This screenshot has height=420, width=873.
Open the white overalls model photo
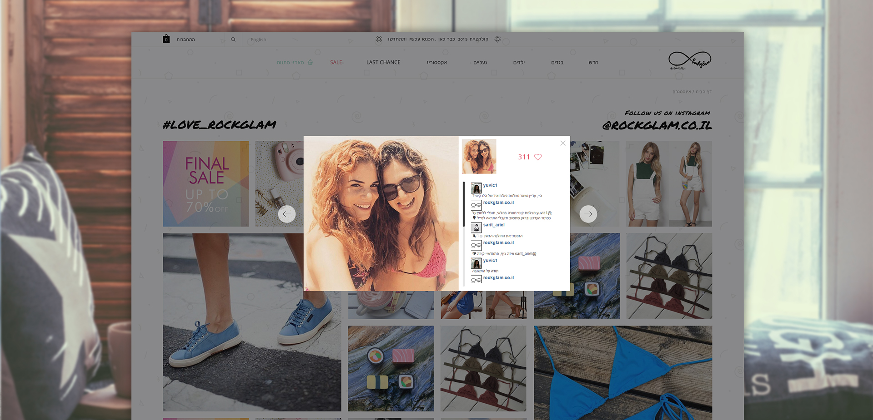pyautogui.click(x=669, y=183)
